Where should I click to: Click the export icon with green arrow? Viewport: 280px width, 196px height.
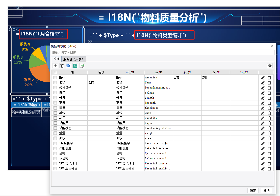pyautogui.click(x=82, y=66)
